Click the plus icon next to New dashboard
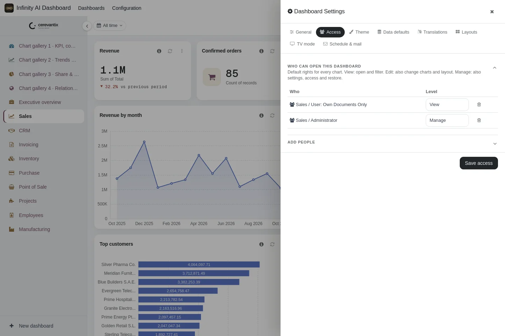Viewport: 505px width, 336px height. pyautogui.click(x=12, y=326)
